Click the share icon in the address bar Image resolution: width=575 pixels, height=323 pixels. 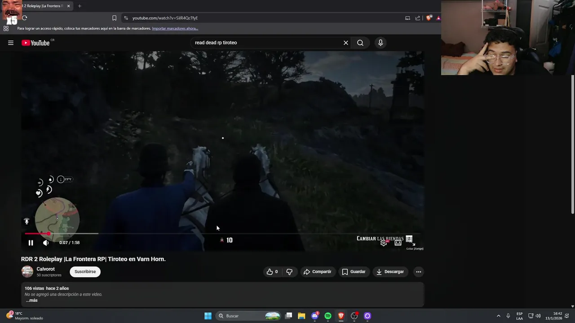point(418,18)
